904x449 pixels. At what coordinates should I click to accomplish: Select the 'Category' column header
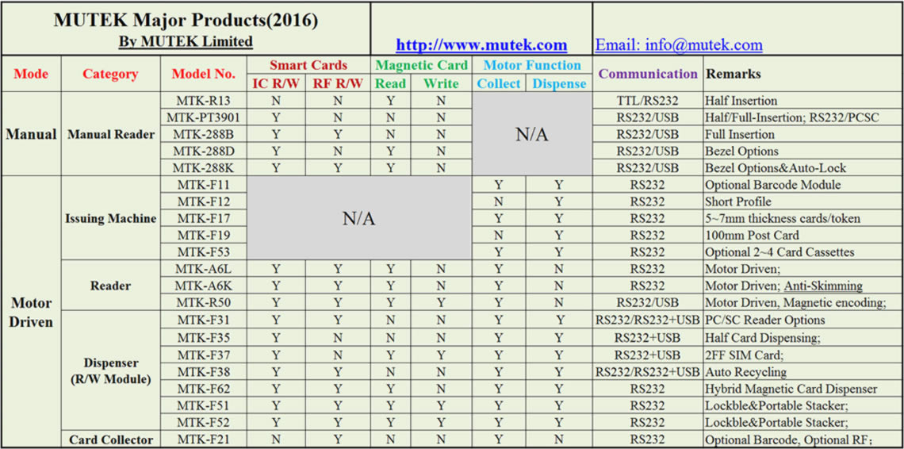tap(110, 74)
